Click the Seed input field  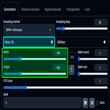(x=42, y=103)
